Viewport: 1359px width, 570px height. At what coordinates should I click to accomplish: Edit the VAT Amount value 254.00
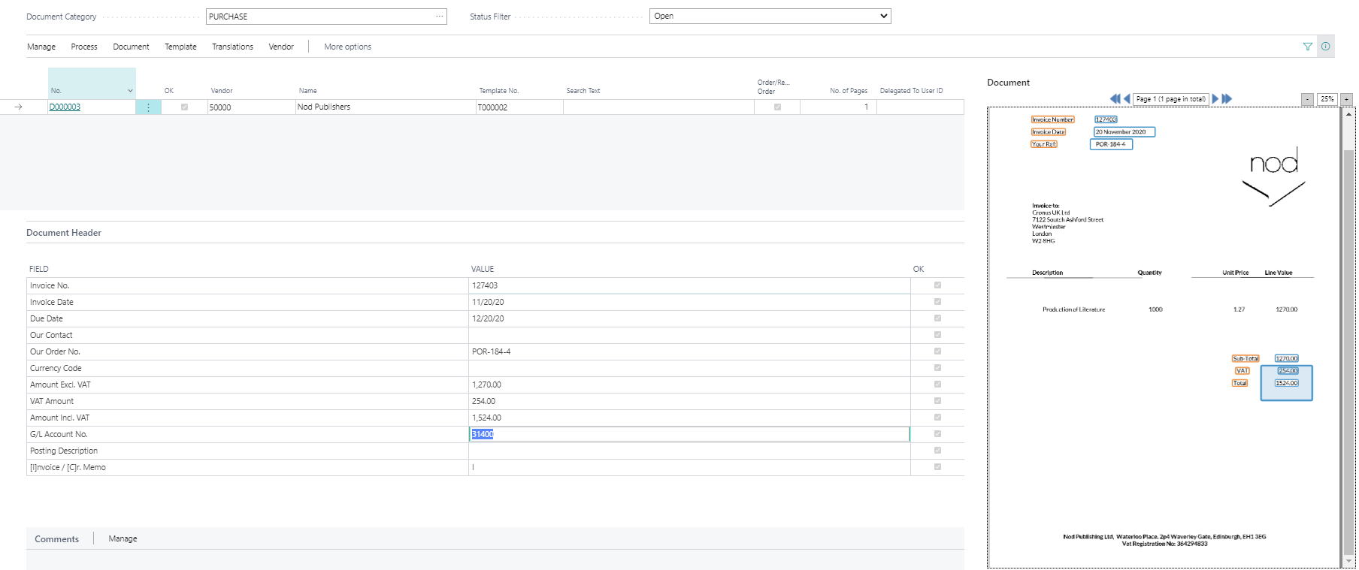pyautogui.click(x=689, y=401)
